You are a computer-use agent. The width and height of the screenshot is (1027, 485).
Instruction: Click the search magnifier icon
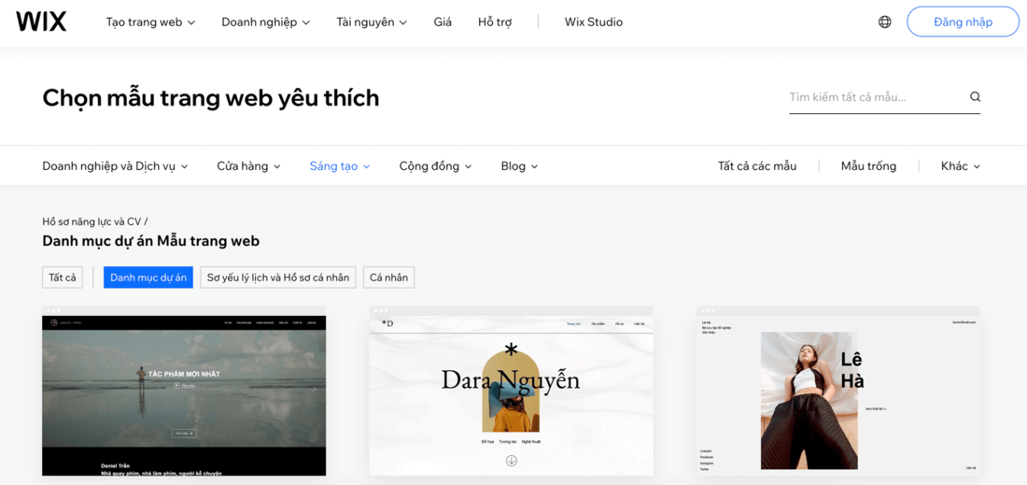pyautogui.click(x=975, y=97)
